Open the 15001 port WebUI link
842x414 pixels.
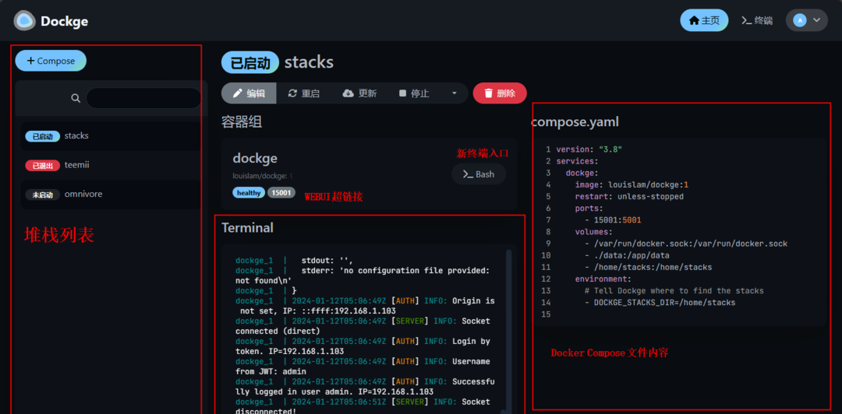(x=281, y=192)
